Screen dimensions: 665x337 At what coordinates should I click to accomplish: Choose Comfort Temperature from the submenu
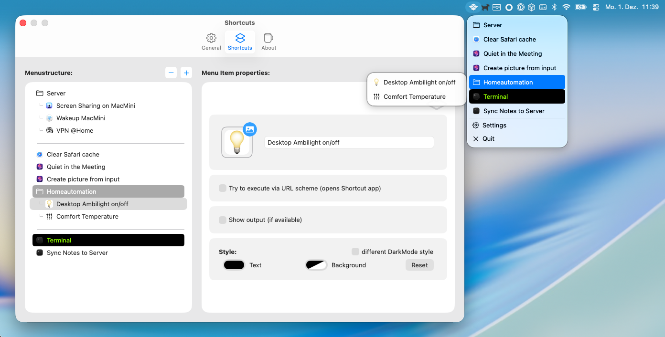coord(414,96)
